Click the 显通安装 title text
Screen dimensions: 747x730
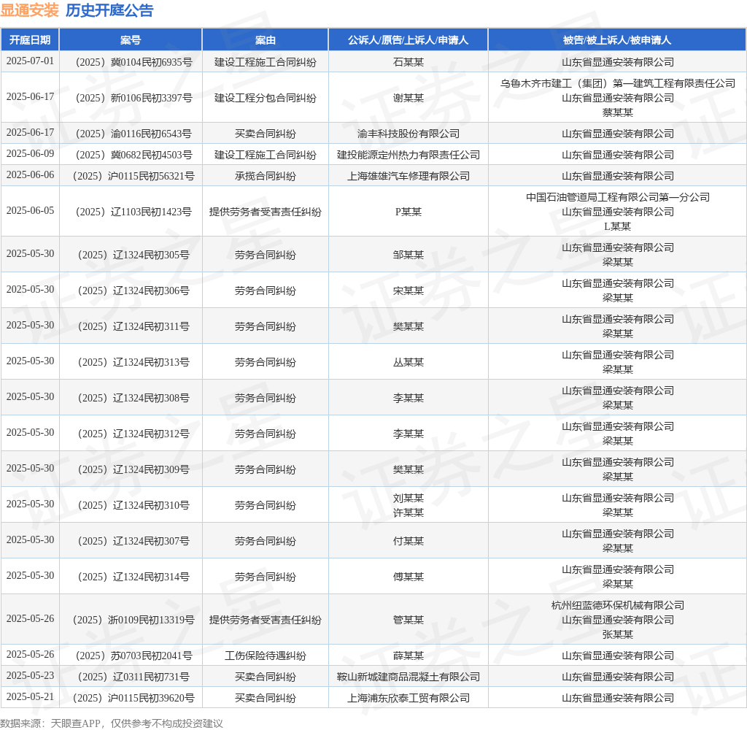29,10
